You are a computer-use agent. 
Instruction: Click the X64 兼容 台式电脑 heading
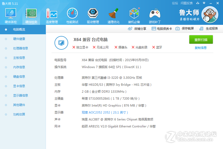click(90, 39)
